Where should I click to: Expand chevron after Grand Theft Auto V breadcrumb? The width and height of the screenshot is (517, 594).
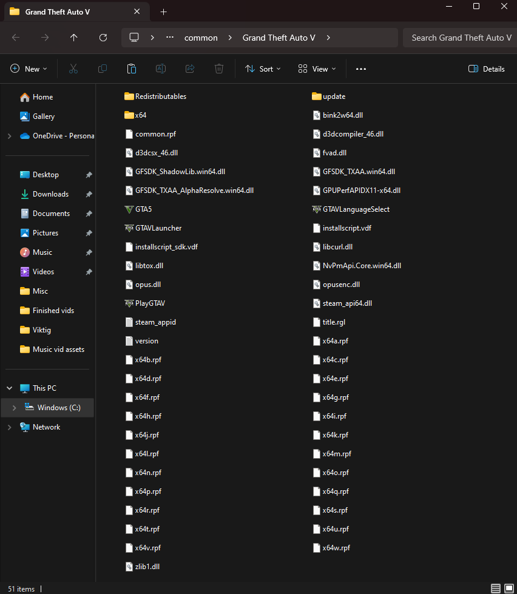click(328, 38)
